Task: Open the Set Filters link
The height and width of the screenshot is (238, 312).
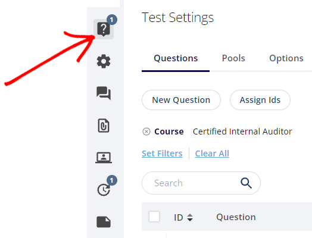Action: click(x=162, y=154)
